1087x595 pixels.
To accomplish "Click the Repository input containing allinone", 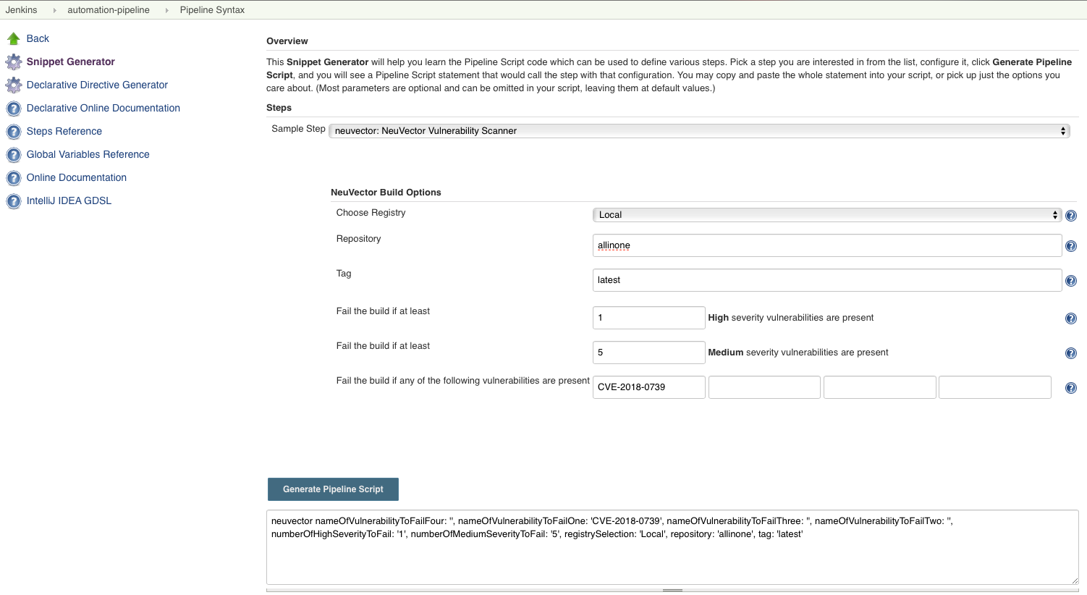I will point(826,245).
